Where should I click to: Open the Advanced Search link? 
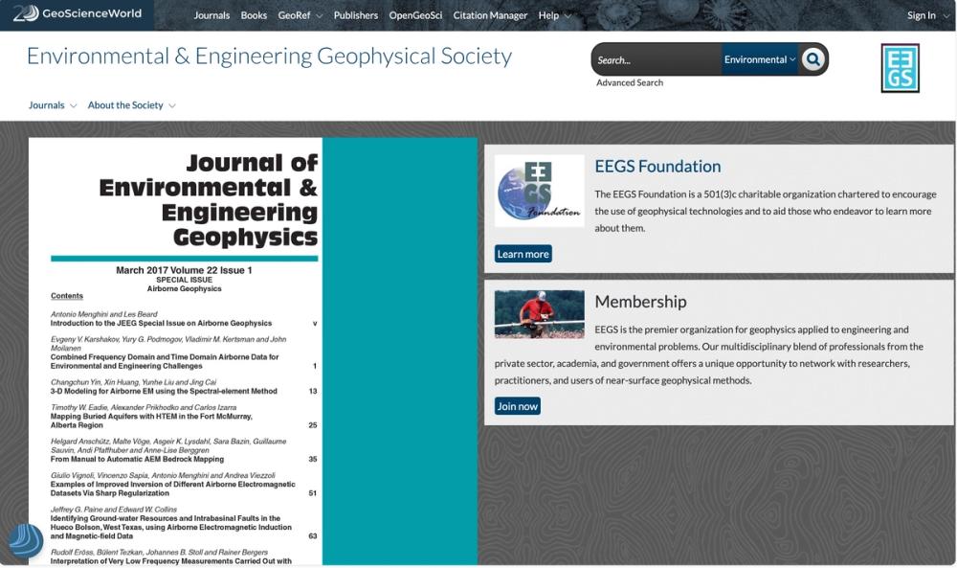(x=630, y=82)
